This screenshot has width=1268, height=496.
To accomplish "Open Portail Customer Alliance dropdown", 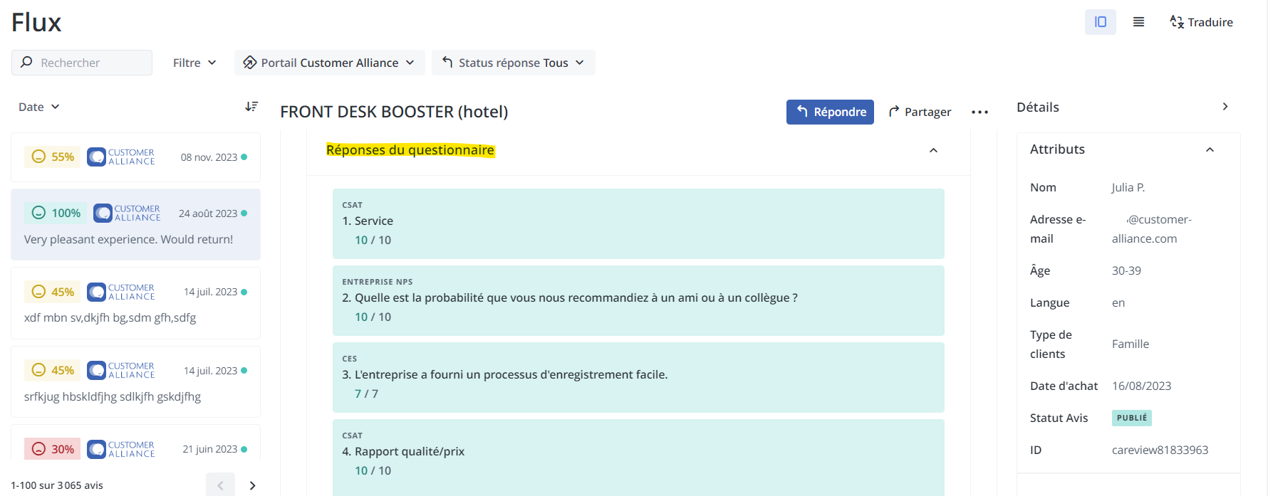I will point(329,63).
